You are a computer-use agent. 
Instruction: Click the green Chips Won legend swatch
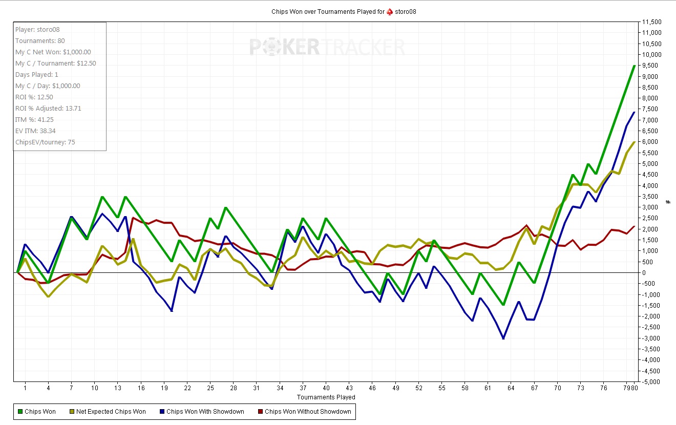pyautogui.click(x=19, y=412)
